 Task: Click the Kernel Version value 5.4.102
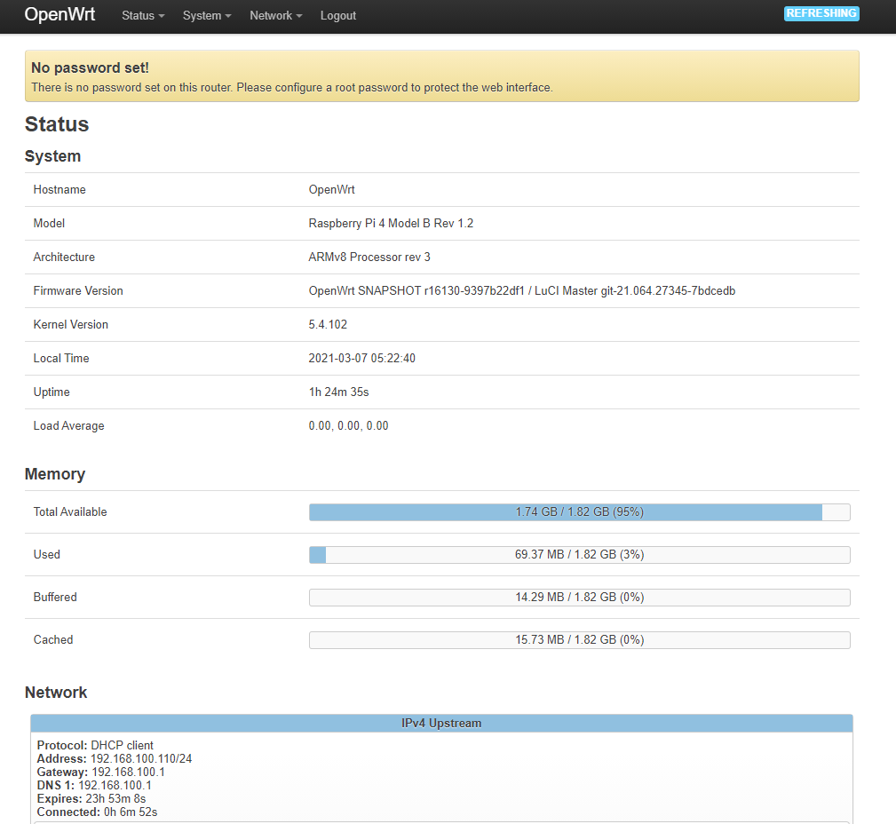[328, 325]
